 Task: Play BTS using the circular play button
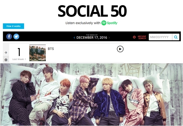tap(120, 49)
